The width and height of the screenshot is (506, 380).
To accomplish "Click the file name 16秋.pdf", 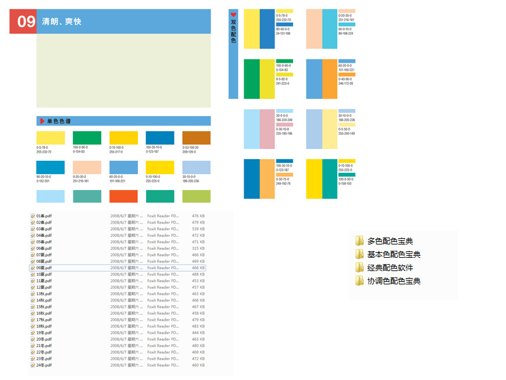I will click(x=44, y=313).
